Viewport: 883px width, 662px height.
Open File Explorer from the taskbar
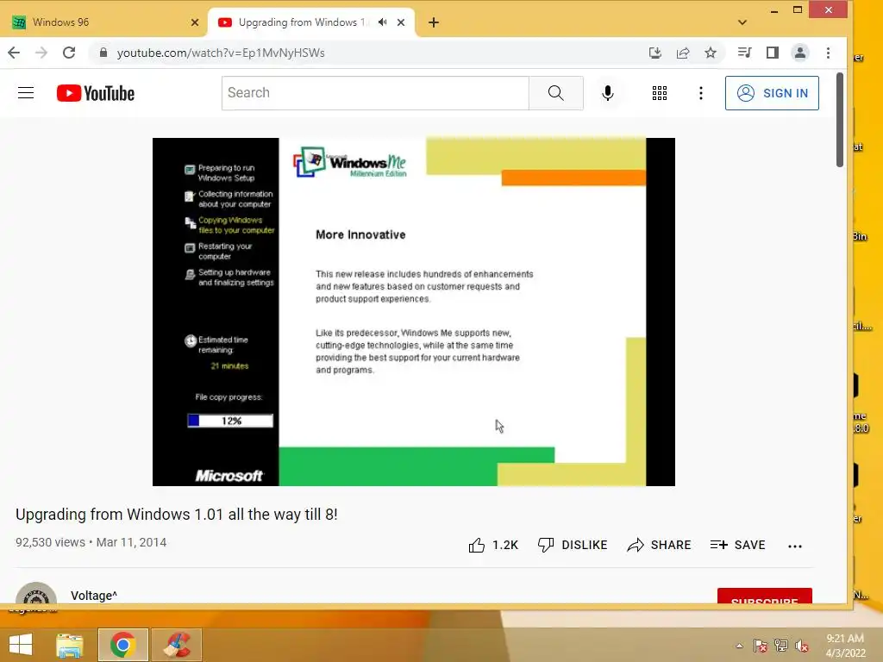pos(70,645)
